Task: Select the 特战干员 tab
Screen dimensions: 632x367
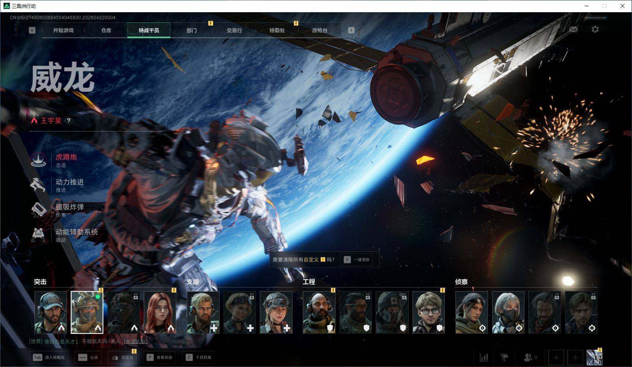Action: 149,30
